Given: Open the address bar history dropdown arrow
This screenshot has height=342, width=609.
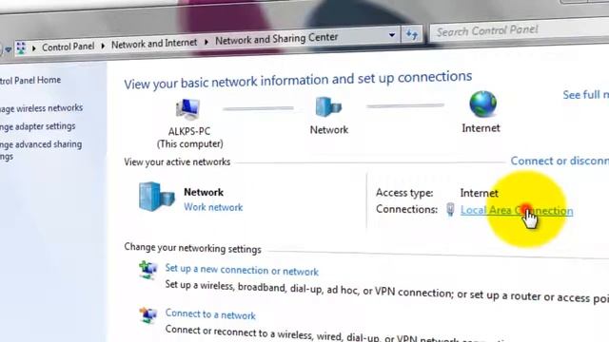Looking at the screenshot, I should pyautogui.click(x=392, y=35).
